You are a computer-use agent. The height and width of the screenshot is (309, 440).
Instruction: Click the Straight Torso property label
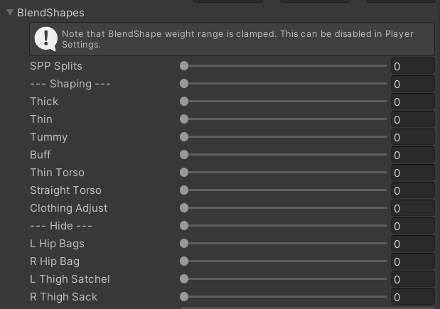(x=65, y=190)
